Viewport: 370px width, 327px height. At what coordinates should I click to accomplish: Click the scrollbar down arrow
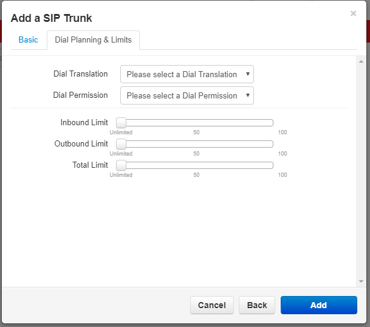point(361,281)
